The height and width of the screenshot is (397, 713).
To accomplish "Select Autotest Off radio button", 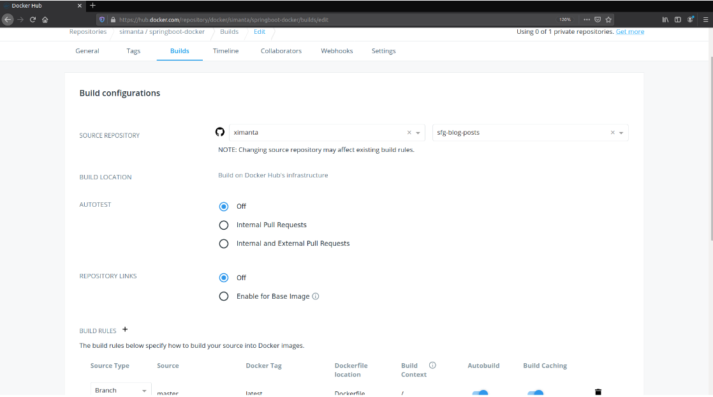I will 224,207.
